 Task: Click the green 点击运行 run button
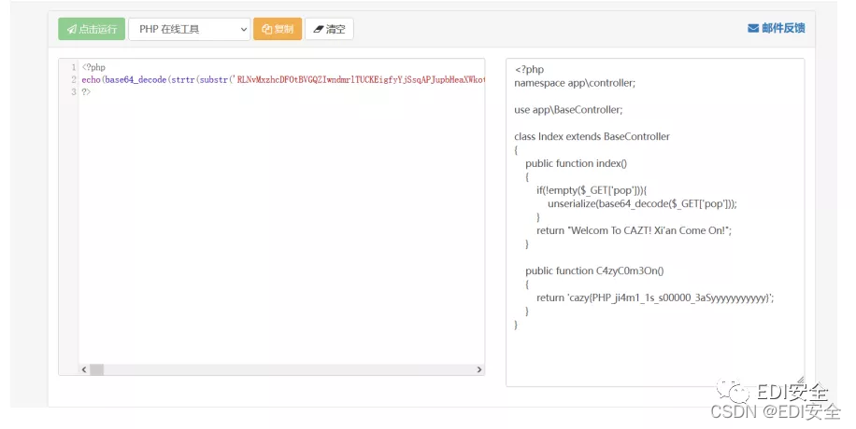point(92,29)
